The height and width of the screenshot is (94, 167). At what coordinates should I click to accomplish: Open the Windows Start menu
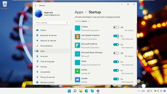coord(69,91)
